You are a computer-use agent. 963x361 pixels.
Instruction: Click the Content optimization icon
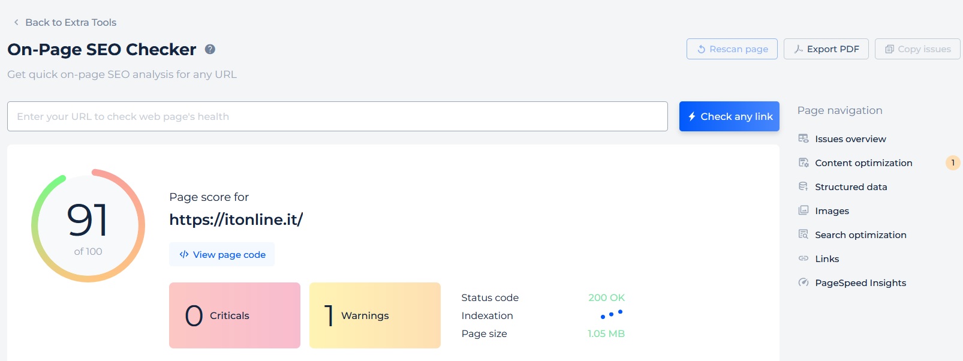click(803, 163)
